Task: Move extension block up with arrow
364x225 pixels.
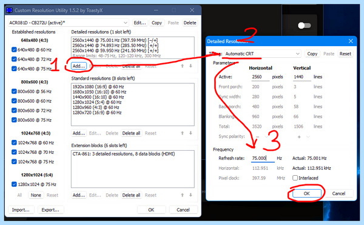Action: [183, 195]
